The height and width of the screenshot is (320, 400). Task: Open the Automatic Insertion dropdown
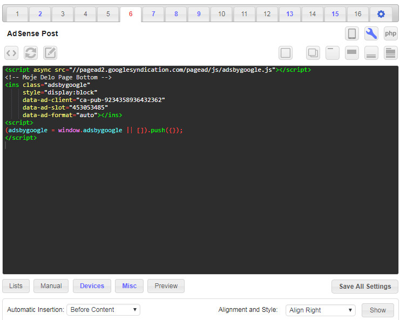tap(103, 310)
